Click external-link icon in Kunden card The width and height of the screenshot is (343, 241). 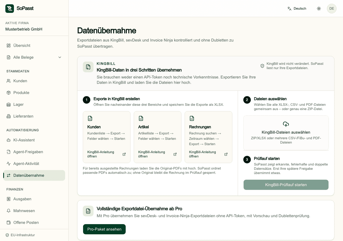(x=124, y=154)
